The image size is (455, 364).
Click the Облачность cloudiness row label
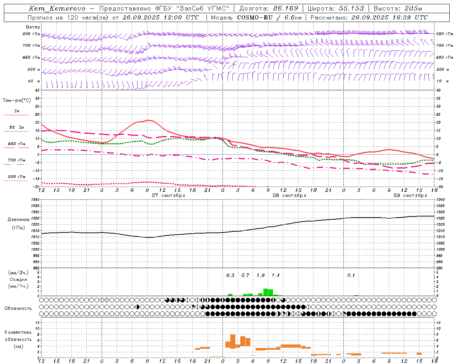coord(18,308)
